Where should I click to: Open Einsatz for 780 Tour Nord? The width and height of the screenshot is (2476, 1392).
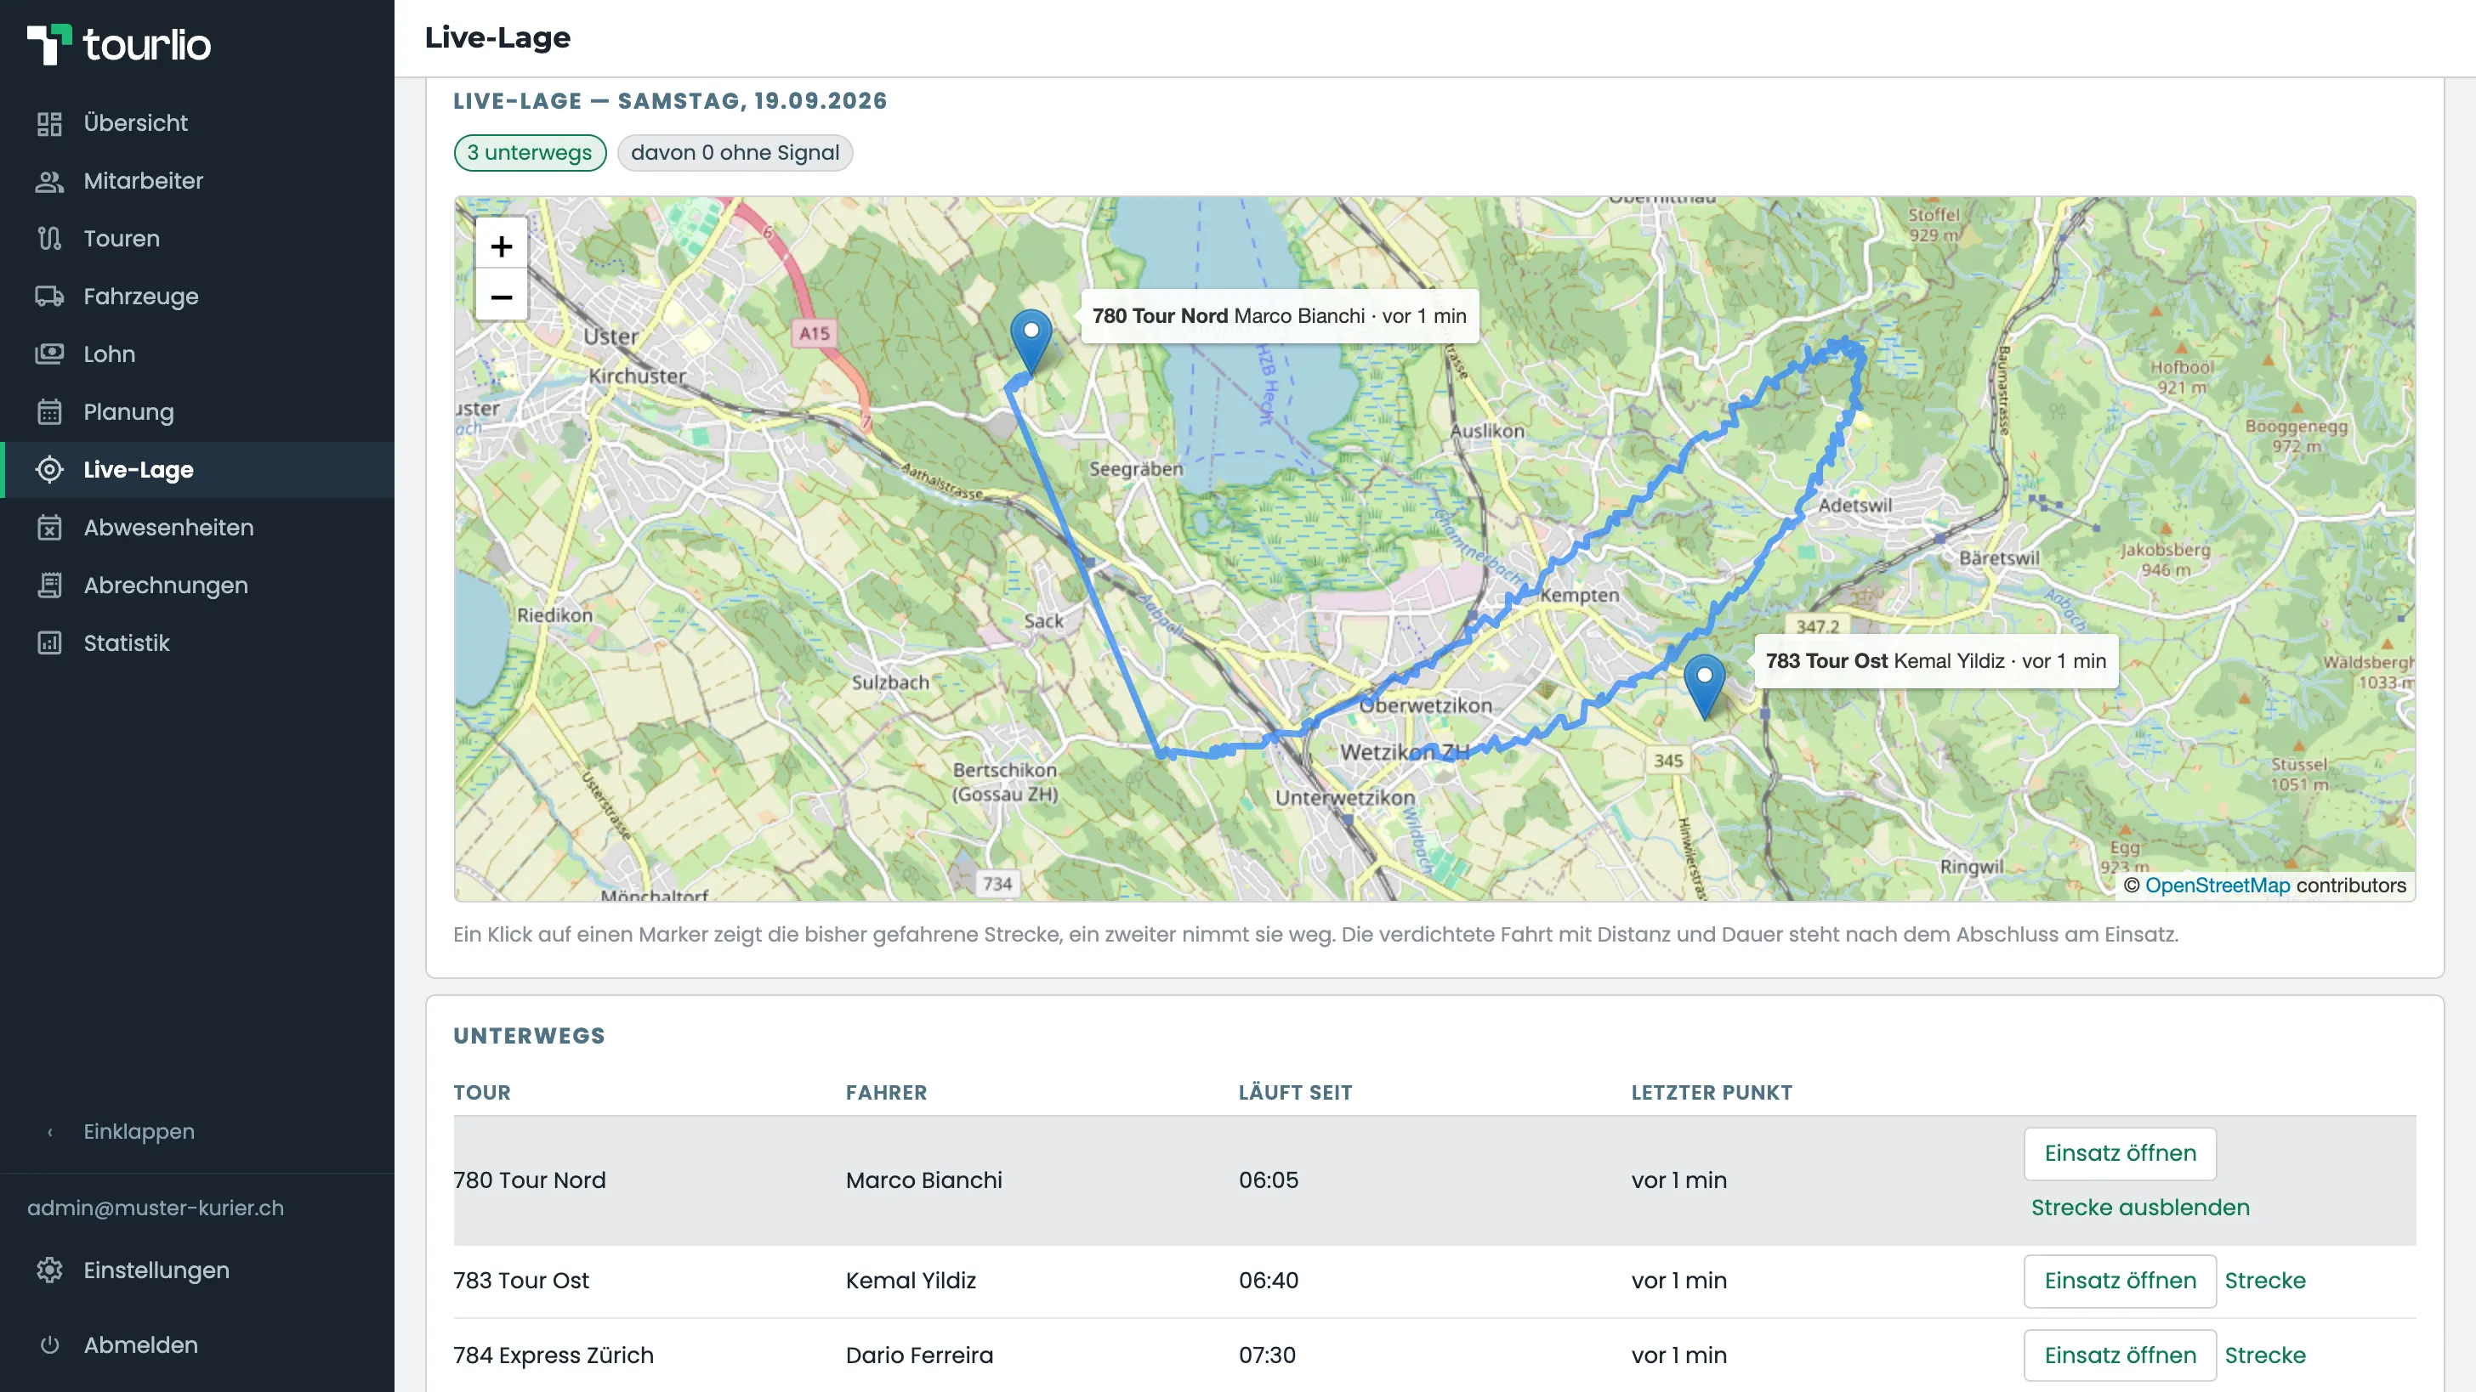tap(2120, 1153)
